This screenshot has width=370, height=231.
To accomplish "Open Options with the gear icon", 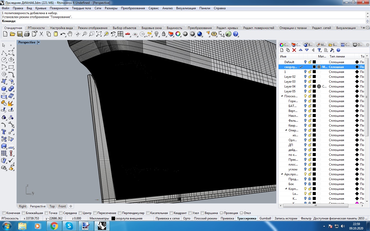I will pyautogui.click(x=214, y=34).
